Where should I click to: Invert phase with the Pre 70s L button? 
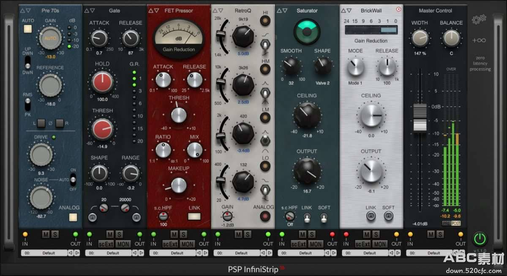[x=41, y=123]
